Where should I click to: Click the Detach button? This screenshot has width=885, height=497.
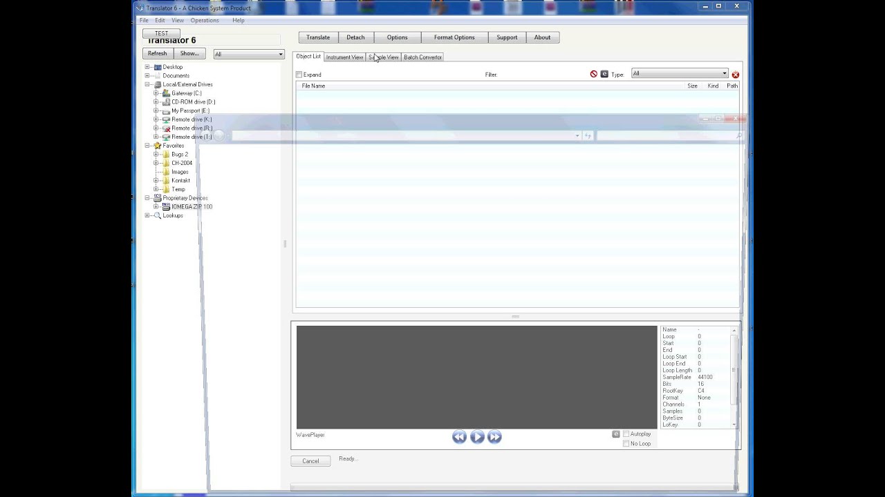pos(355,37)
